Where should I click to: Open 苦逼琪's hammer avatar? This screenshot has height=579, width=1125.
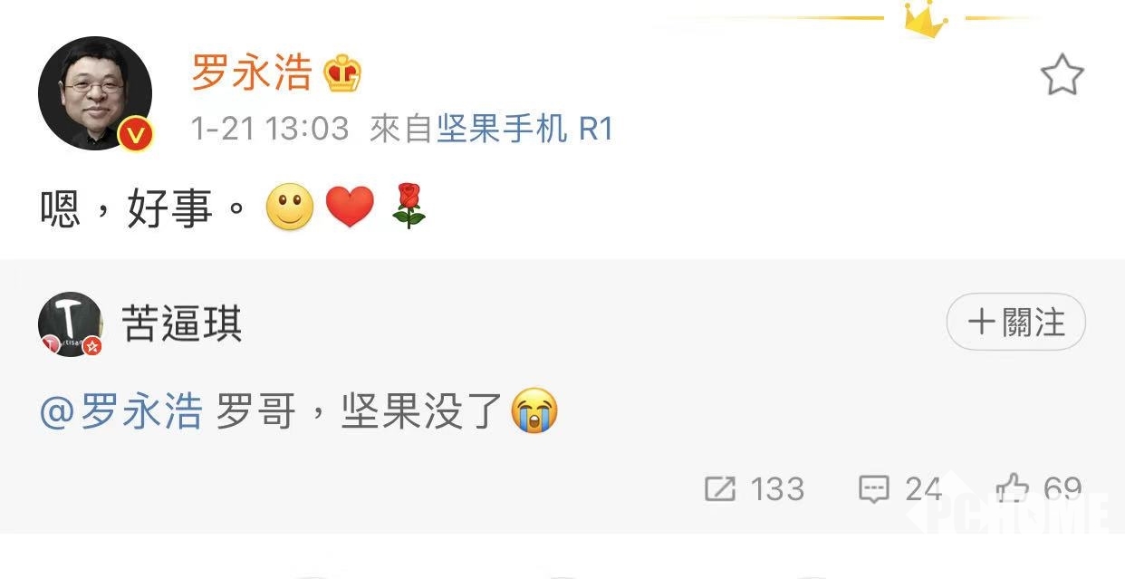[70, 324]
